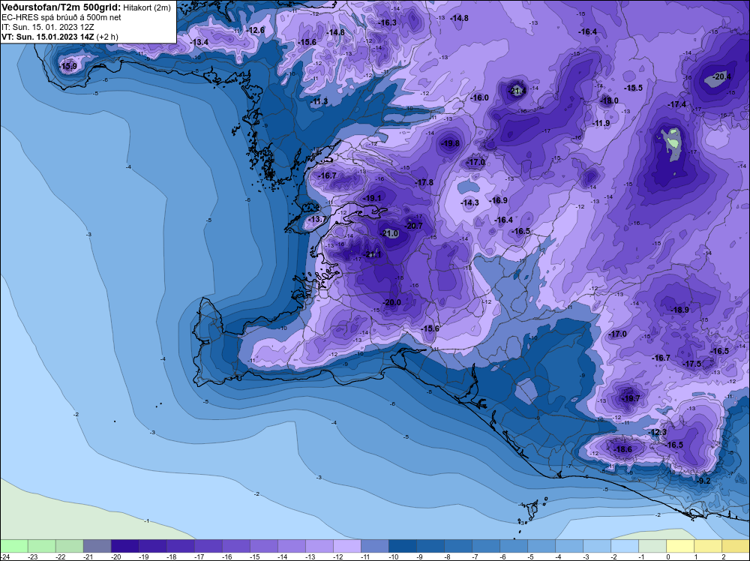This screenshot has width=750, height=561.
Task: Select the -15.5 temperature value
Action: pyautogui.click(x=633, y=88)
